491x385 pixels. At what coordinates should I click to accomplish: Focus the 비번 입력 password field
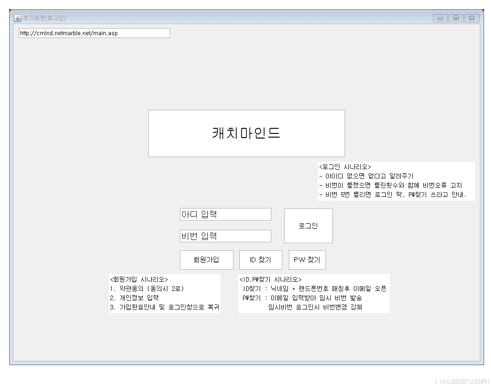coord(225,236)
